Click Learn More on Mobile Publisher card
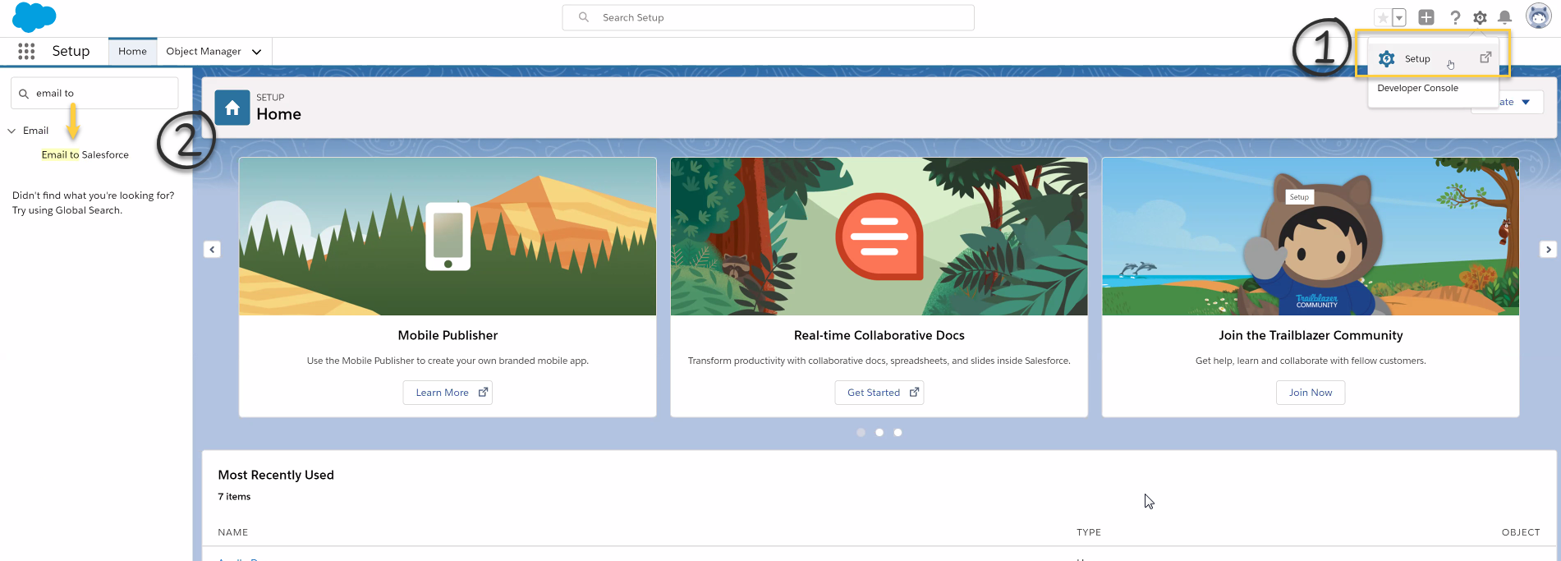 click(x=448, y=393)
